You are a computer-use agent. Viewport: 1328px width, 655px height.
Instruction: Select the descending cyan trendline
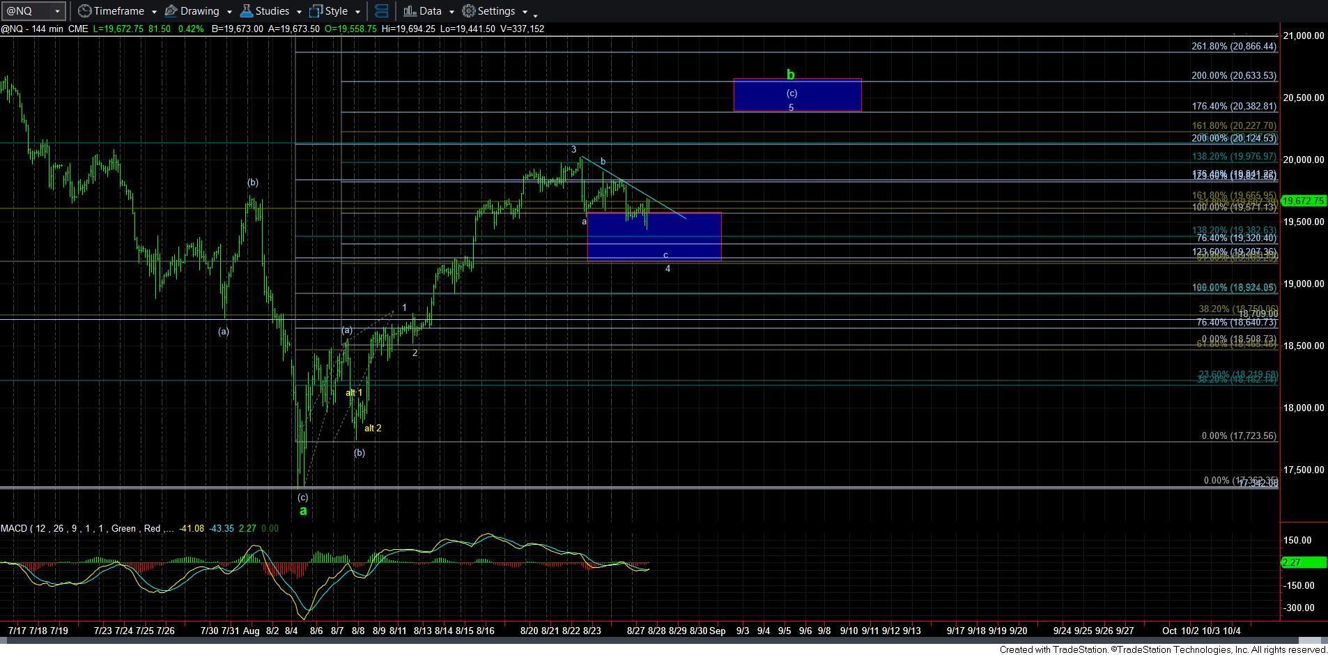(x=633, y=187)
